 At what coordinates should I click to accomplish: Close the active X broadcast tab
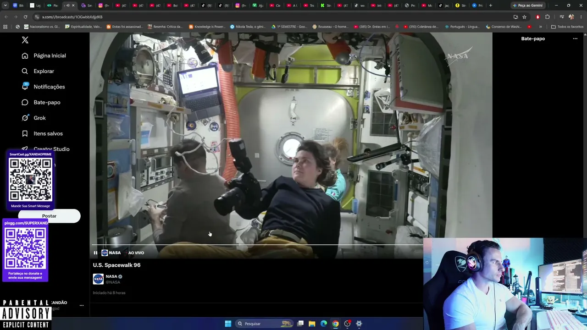73,5
